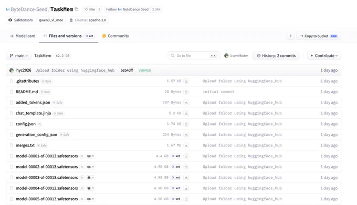Focus the Go to file search field
The image size is (357, 205).
point(194,55)
